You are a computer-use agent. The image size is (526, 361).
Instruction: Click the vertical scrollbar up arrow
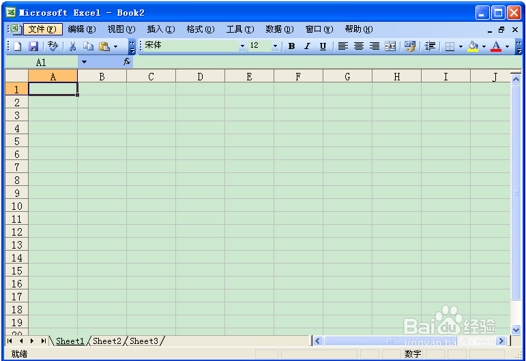coord(516,79)
